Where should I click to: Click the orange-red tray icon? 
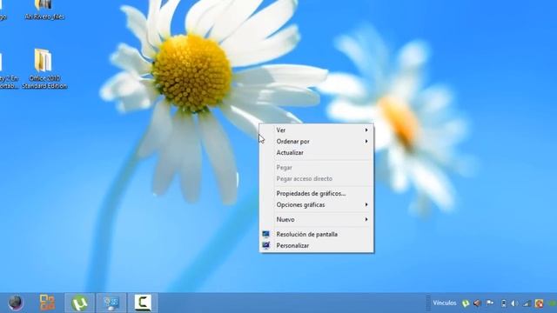pos(540,303)
